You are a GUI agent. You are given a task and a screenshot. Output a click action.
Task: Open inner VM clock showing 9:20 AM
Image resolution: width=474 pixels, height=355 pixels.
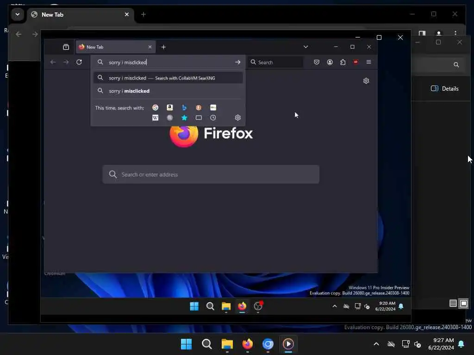tap(385, 306)
